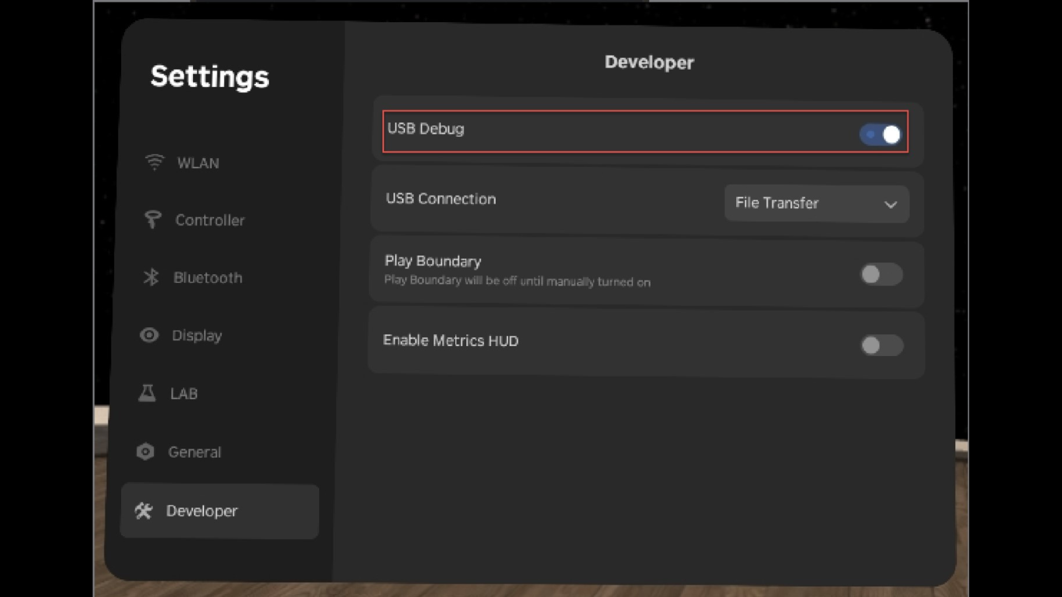Select the Developer menu item
This screenshot has height=597, width=1062.
pos(202,511)
